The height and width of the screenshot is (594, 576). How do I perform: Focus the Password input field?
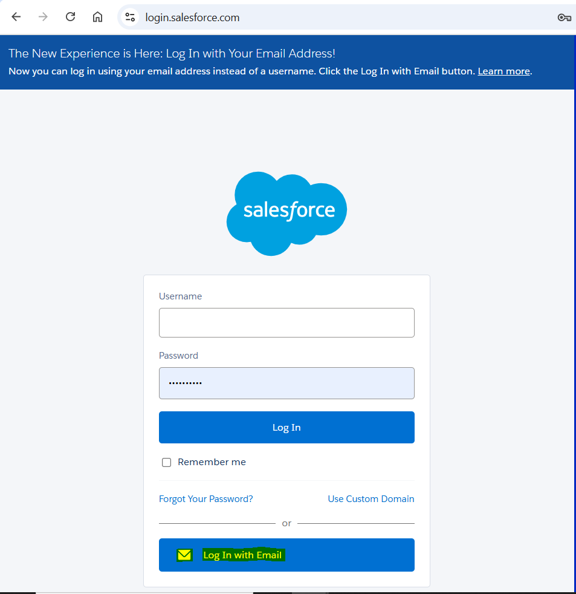[x=286, y=383]
